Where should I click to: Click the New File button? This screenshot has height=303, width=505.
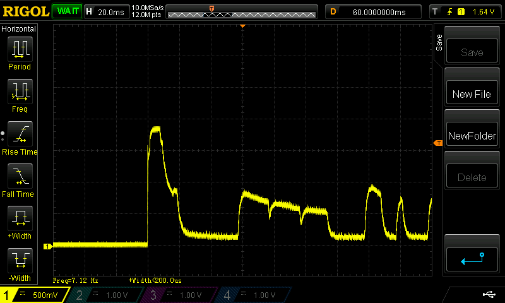coord(472,93)
